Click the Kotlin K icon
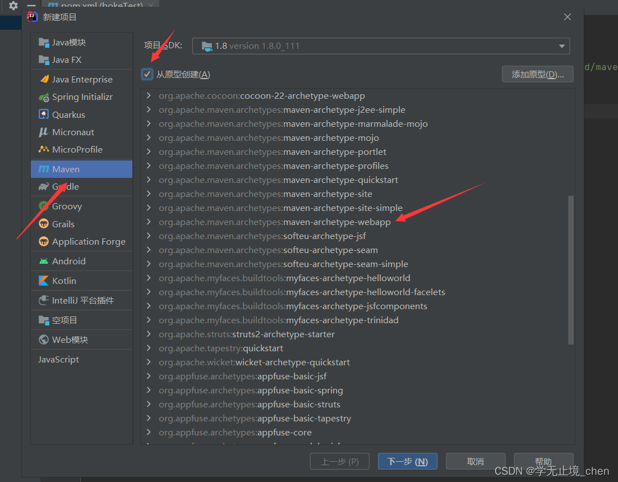 (x=44, y=281)
